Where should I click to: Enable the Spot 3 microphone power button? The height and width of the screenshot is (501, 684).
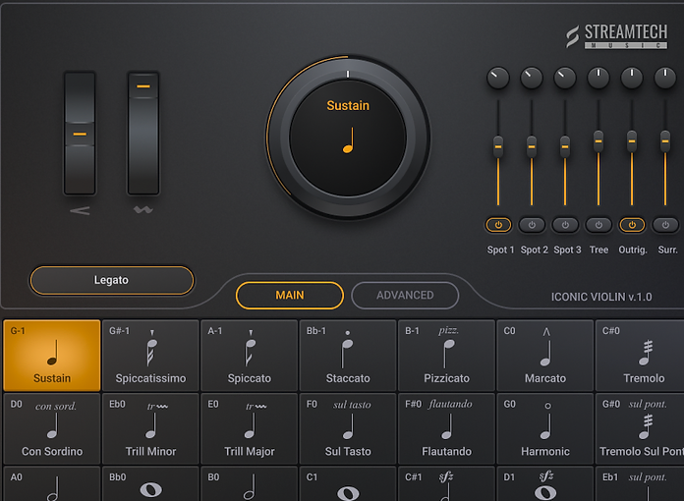pos(565,225)
